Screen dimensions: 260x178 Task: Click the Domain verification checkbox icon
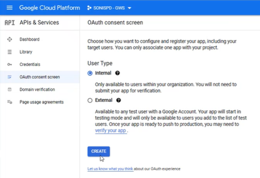point(10,89)
